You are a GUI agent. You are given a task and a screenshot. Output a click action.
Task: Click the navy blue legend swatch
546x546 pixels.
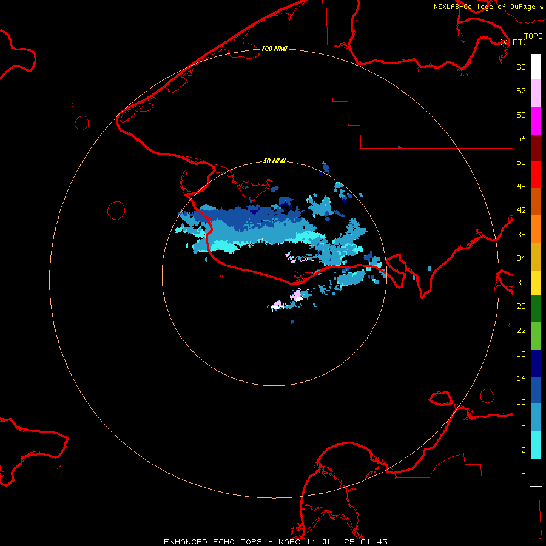[536, 363]
